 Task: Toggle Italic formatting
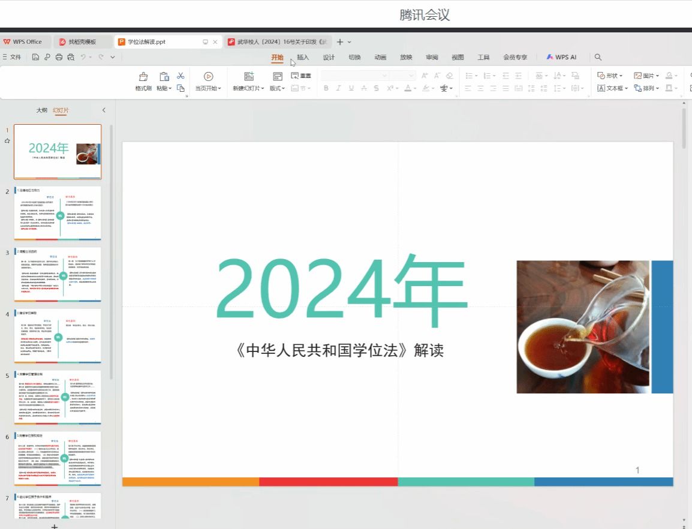338,88
